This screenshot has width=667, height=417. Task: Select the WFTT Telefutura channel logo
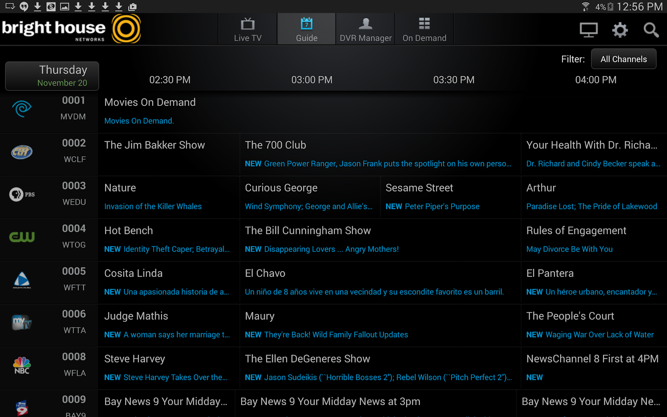pos(22,280)
